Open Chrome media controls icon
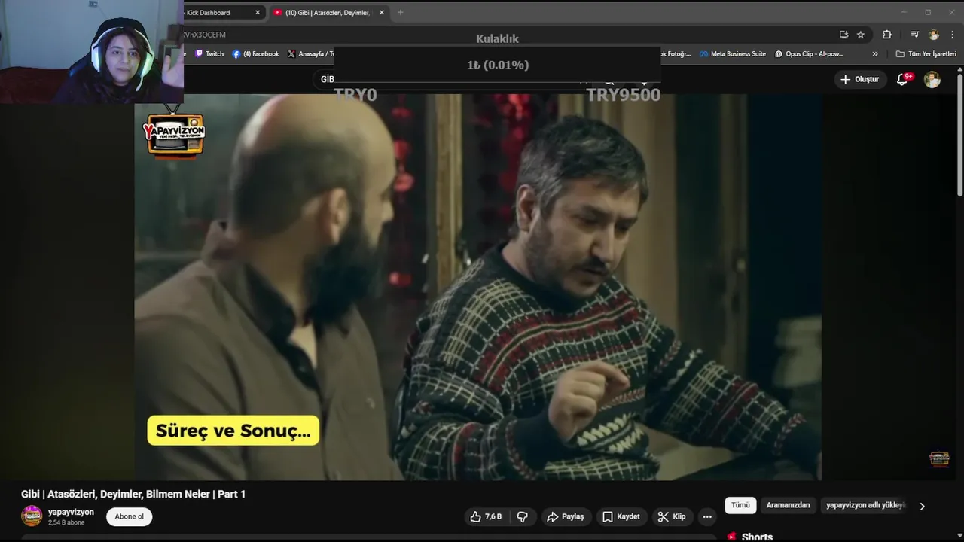 click(x=914, y=35)
